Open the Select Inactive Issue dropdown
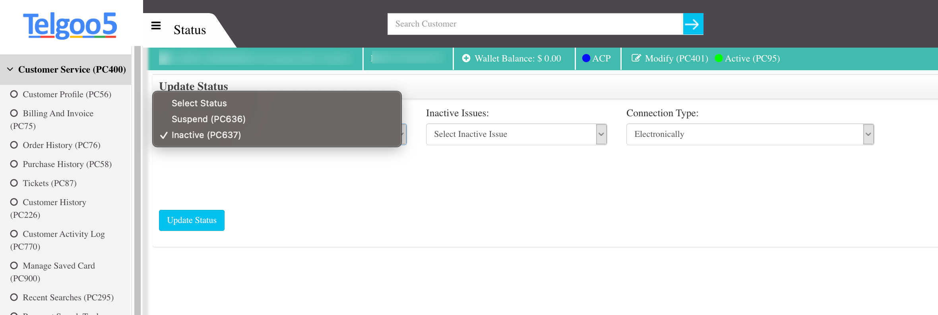Image resolution: width=938 pixels, height=315 pixels. pyautogui.click(x=516, y=134)
